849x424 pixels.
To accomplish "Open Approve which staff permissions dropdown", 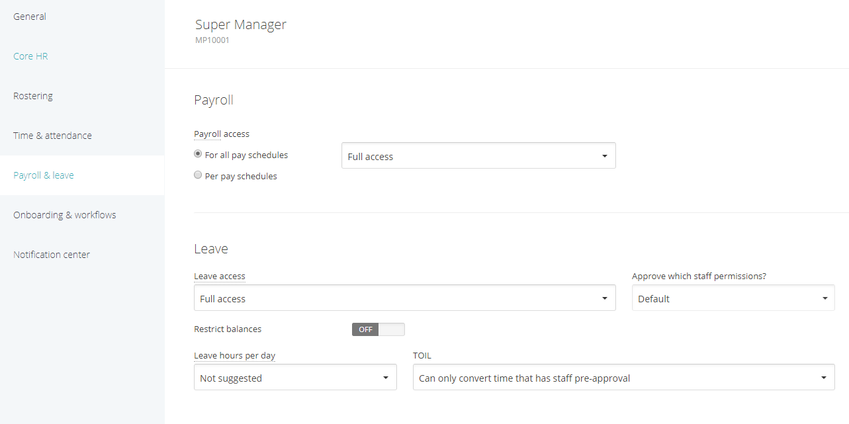I will 733,298.
